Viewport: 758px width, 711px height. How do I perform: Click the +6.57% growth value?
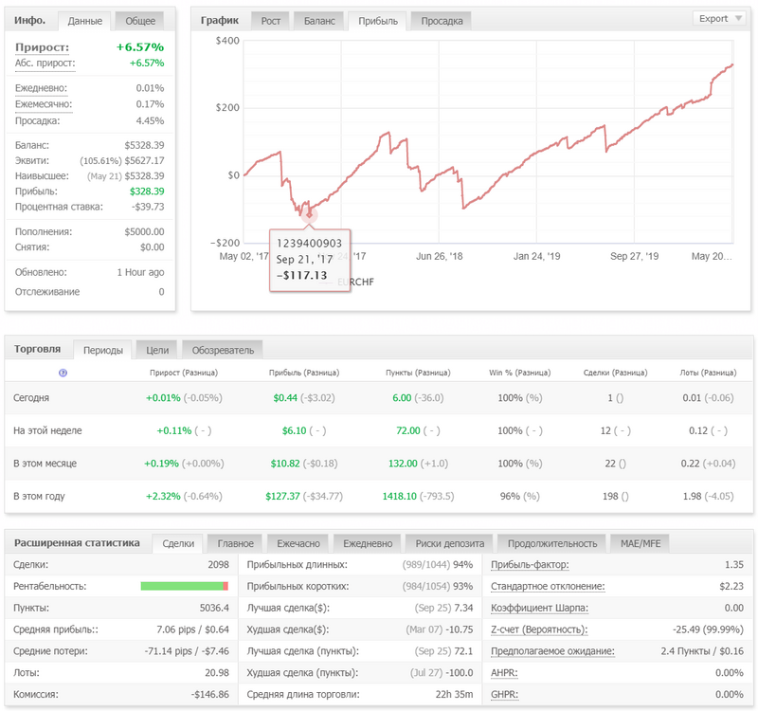pos(139,47)
